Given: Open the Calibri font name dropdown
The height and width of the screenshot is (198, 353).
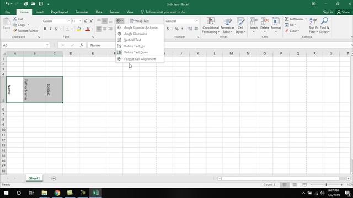Looking at the screenshot, I should pos(69,21).
